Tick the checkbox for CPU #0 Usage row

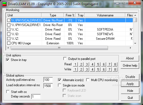click(x=9, y=43)
